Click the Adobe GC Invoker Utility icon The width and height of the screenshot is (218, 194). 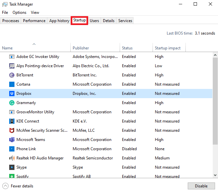point(12,57)
